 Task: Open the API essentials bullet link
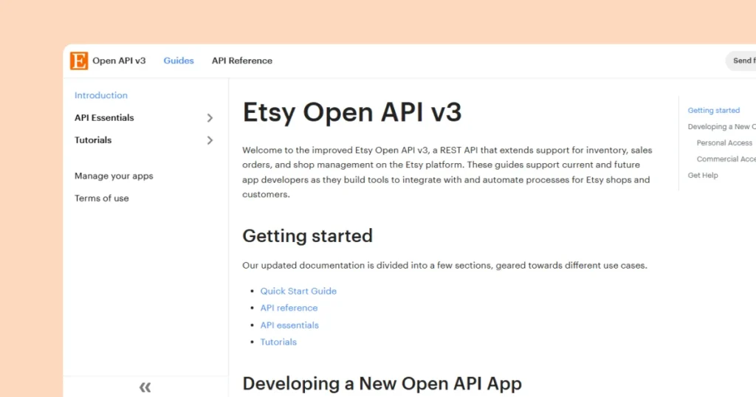(289, 325)
